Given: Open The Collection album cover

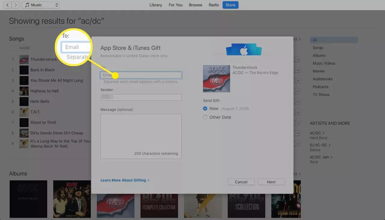Looking at the screenshot, I should point(246,206).
